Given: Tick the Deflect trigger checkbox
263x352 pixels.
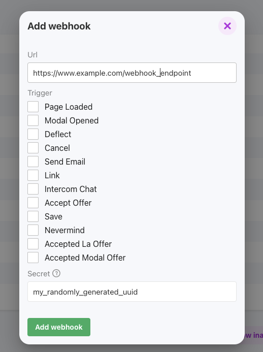Looking at the screenshot, I should (x=33, y=134).
